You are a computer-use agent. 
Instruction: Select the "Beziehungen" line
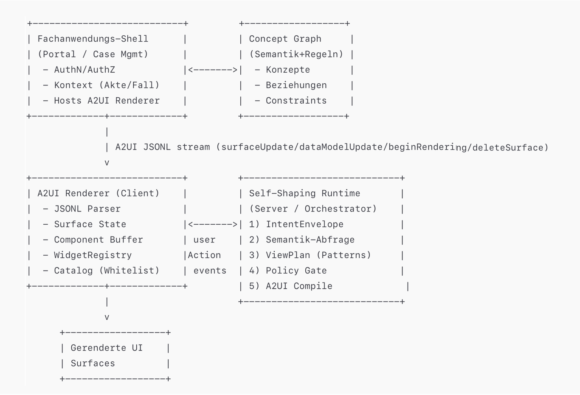point(296,85)
